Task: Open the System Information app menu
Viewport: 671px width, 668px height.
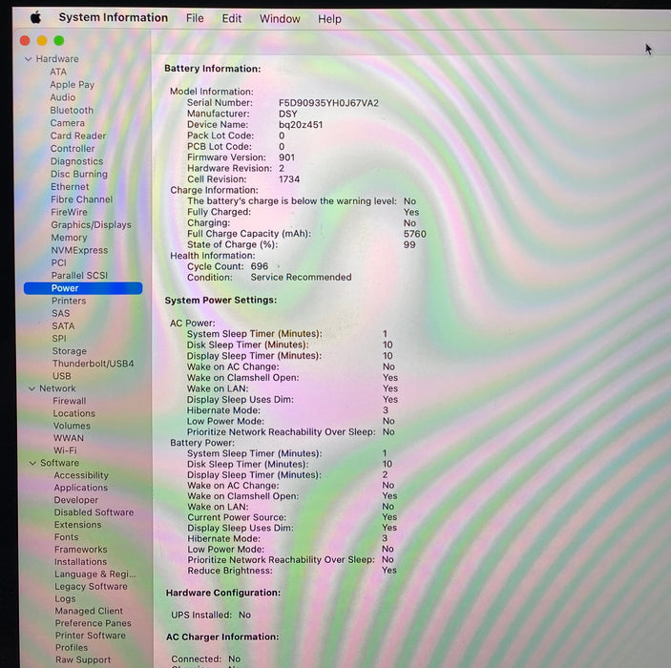Action: tap(114, 17)
